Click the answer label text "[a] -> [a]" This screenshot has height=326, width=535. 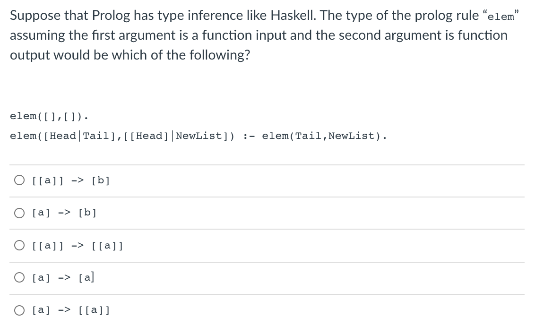point(63,278)
